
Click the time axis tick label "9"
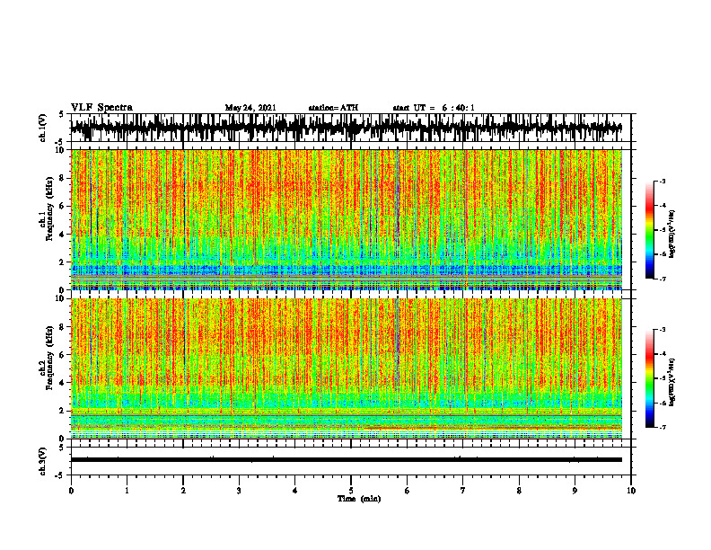[x=575, y=491]
